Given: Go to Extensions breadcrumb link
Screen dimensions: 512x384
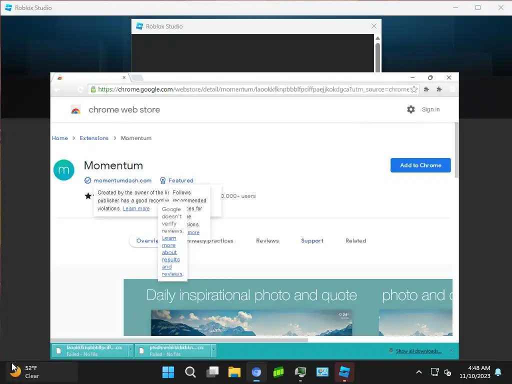Looking at the screenshot, I should (94, 138).
